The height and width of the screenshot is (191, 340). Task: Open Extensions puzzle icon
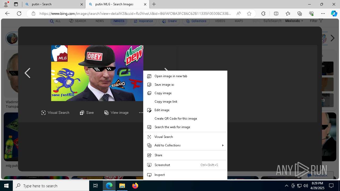[263, 14]
